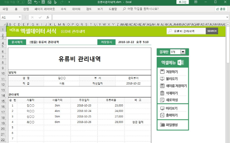The height and width of the screenshot is (143, 230).
Task: Click the Name Box showing A1
Action: (x=9, y=17)
